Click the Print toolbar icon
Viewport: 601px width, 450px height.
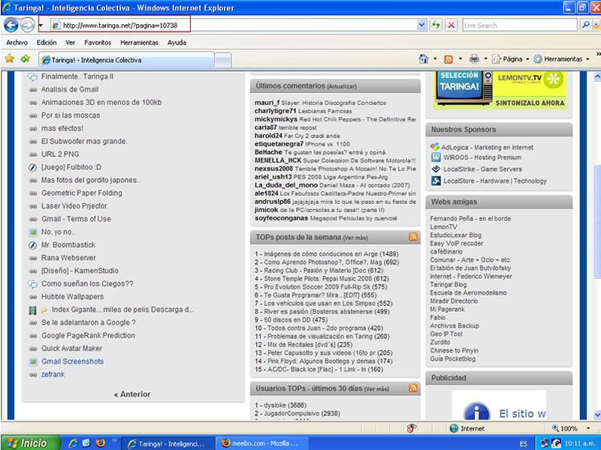click(474, 59)
